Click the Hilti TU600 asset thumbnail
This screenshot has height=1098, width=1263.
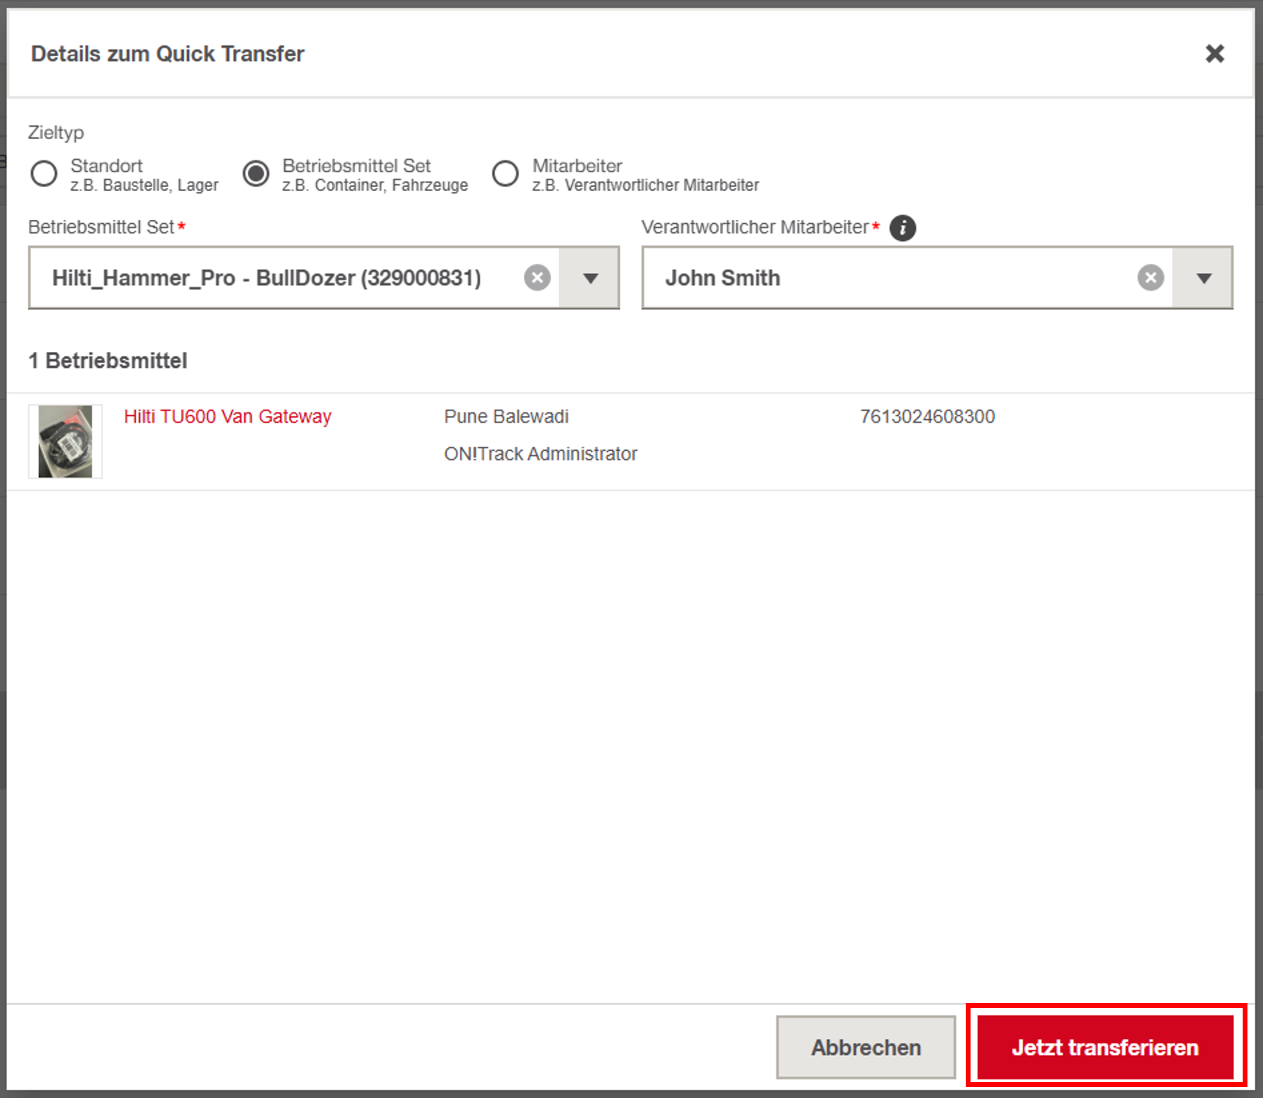[65, 441]
